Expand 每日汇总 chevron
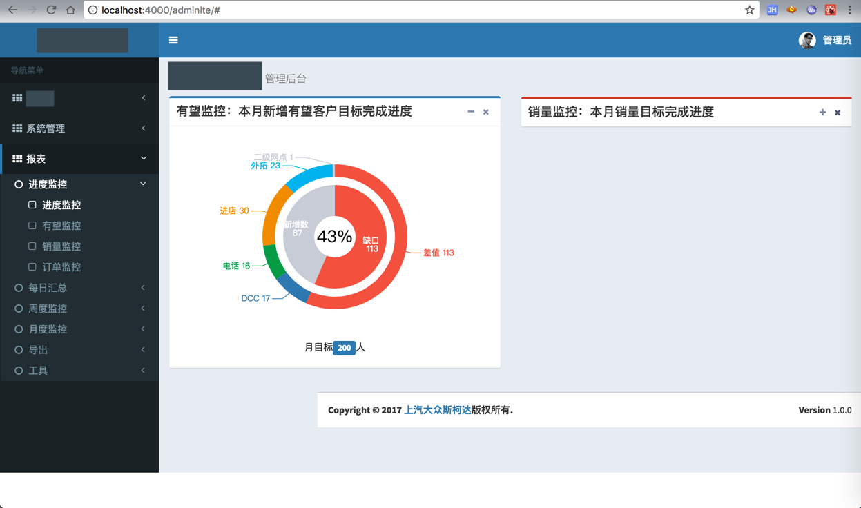 tap(143, 288)
